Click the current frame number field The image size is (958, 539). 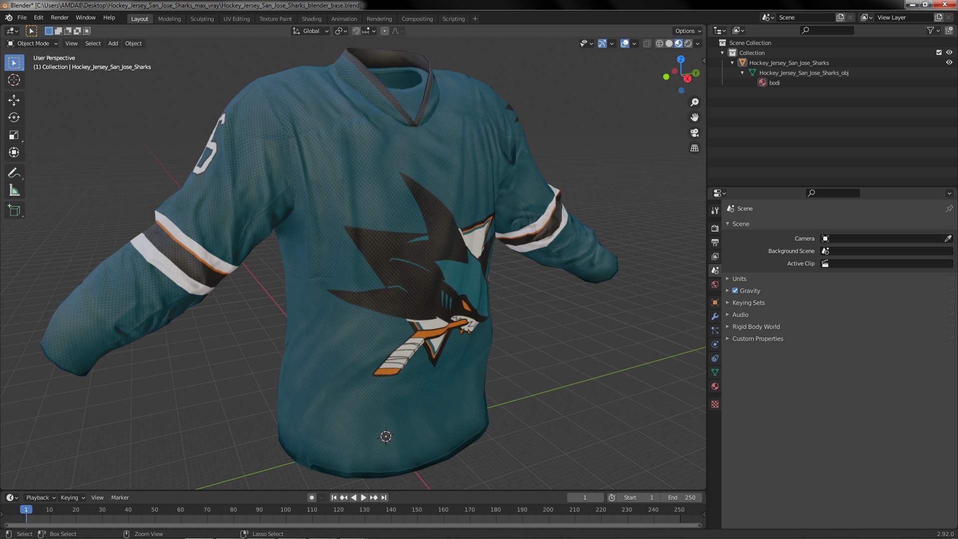(x=585, y=498)
